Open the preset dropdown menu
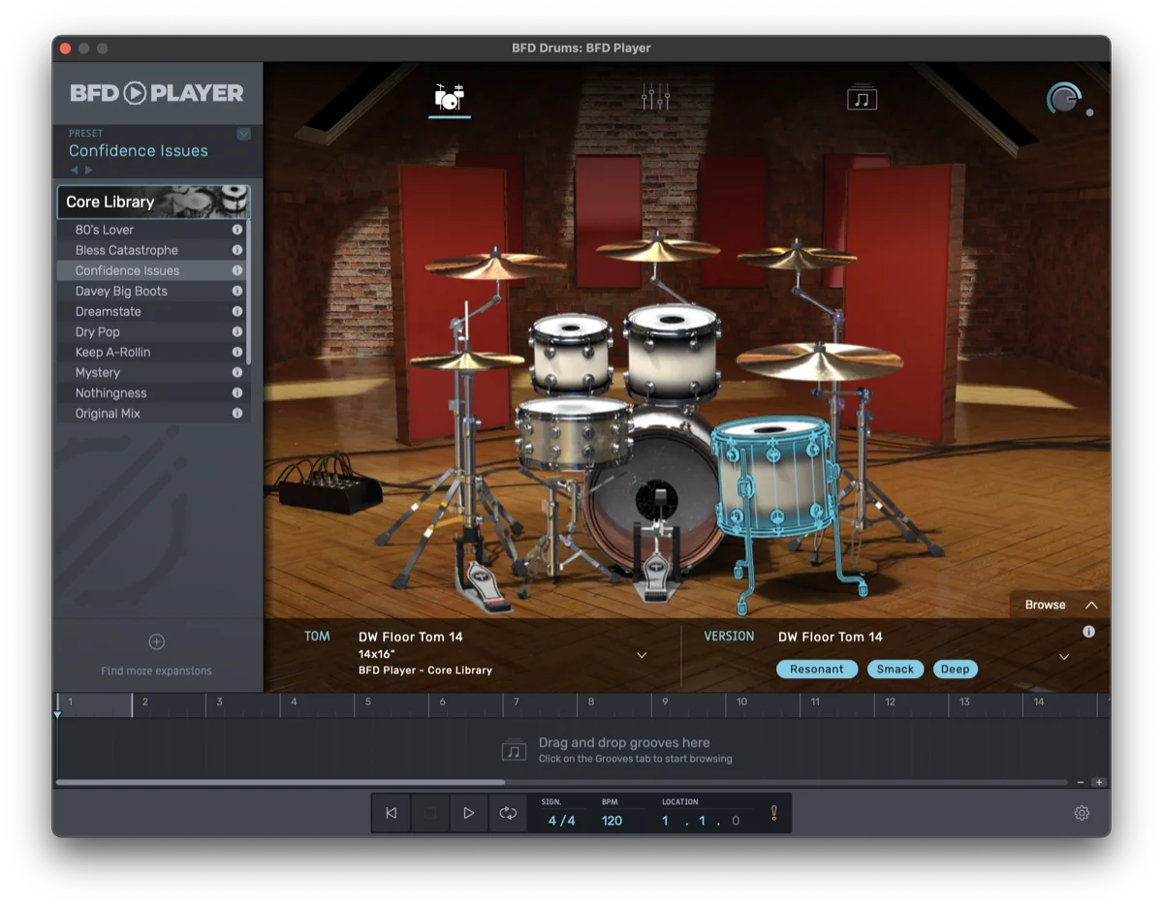 244,134
